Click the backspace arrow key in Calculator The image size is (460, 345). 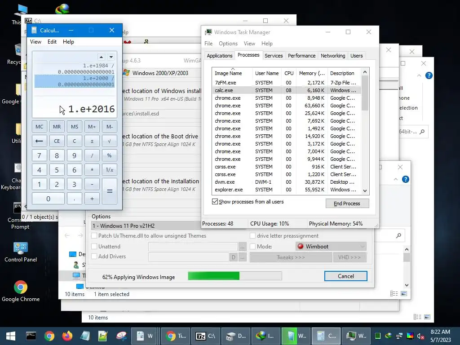(x=40, y=141)
